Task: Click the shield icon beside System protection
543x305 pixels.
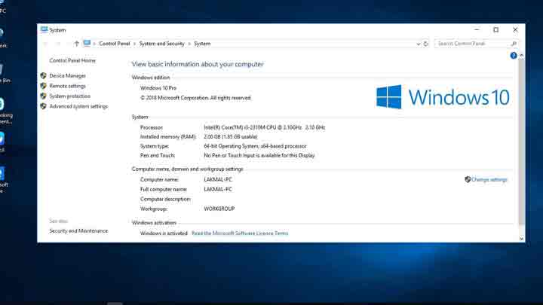Action: (x=43, y=96)
